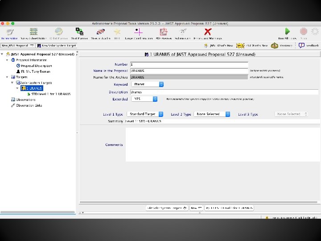Open the Form Editor tool
Image resolution: width=321 pixels, height=241 pixels.
[x=9, y=34]
